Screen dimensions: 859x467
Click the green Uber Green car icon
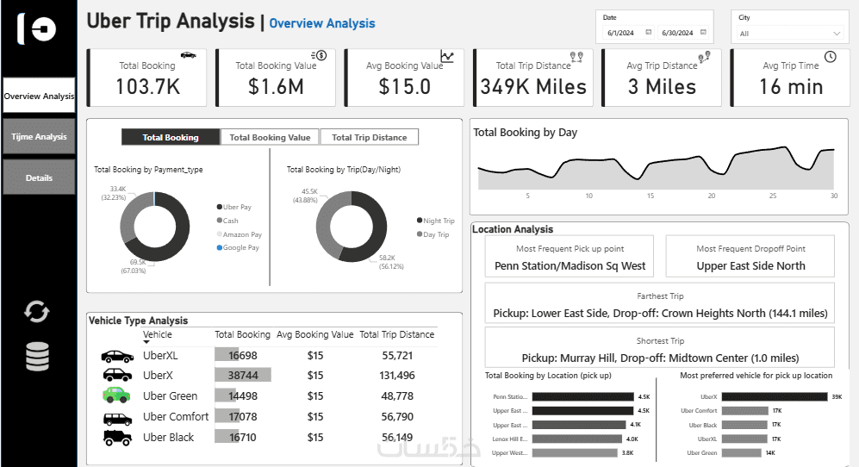click(x=116, y=395)
